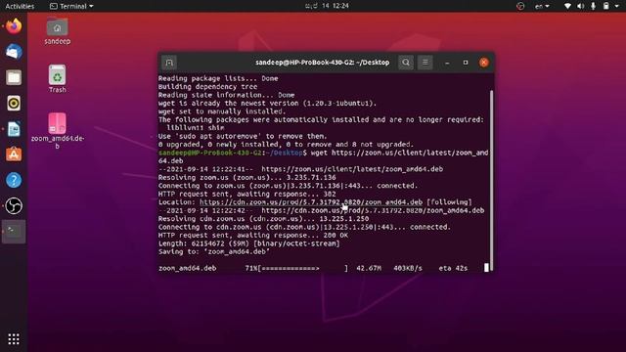The width and height of the screenshot is (626, 352).
Task: Open the Terminal app menu in the top bar
Action: tap(71, 6)
